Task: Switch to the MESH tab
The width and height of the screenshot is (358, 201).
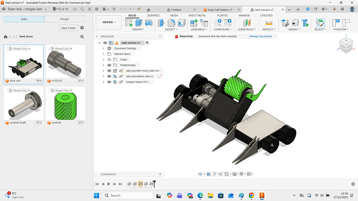Action: 174,16
